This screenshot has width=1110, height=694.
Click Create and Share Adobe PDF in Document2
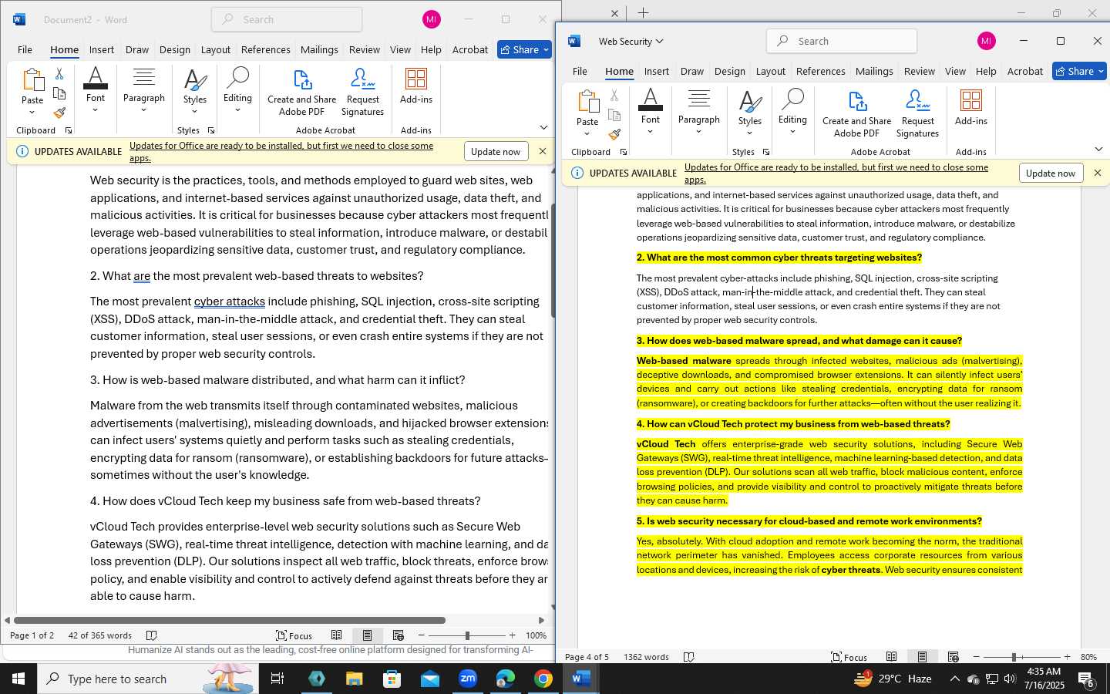coord(301,92)
